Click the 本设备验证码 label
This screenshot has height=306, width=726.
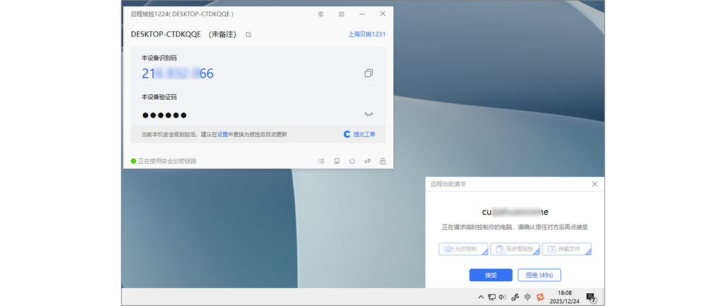[159, 97]
